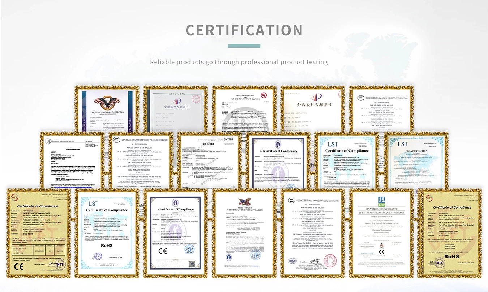The image size is (488, 292).
Task: Click the EMTEK logo on the test report
Action: coord(228,139)
